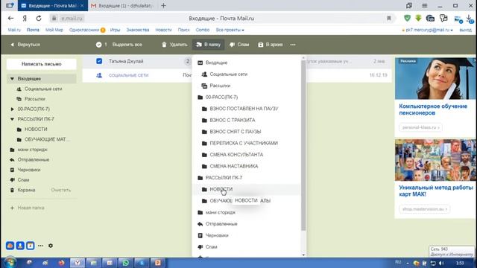This screenshot has width=477, height=268.
Task: Expand Все проекты dropdown
Action: click(x=230, y=30)
